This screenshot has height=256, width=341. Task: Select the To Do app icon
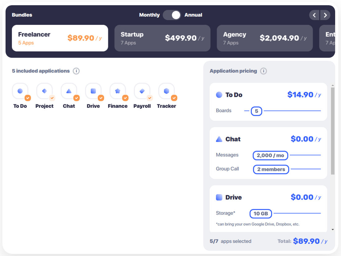pos(20,91)
